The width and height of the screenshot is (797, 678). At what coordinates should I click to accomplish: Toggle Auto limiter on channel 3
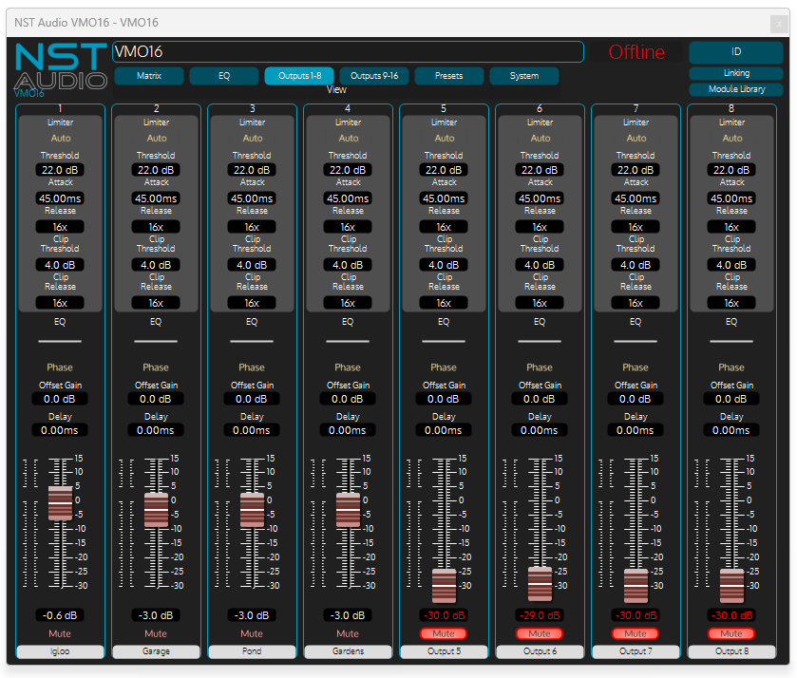tap(252, 139)
